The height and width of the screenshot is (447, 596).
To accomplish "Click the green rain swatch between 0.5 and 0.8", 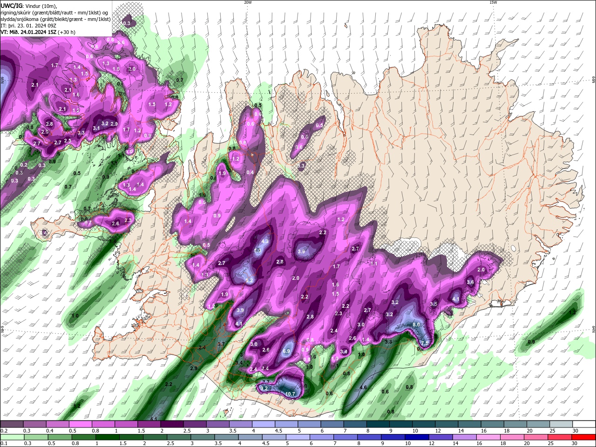I will click(x=60, y=437).
